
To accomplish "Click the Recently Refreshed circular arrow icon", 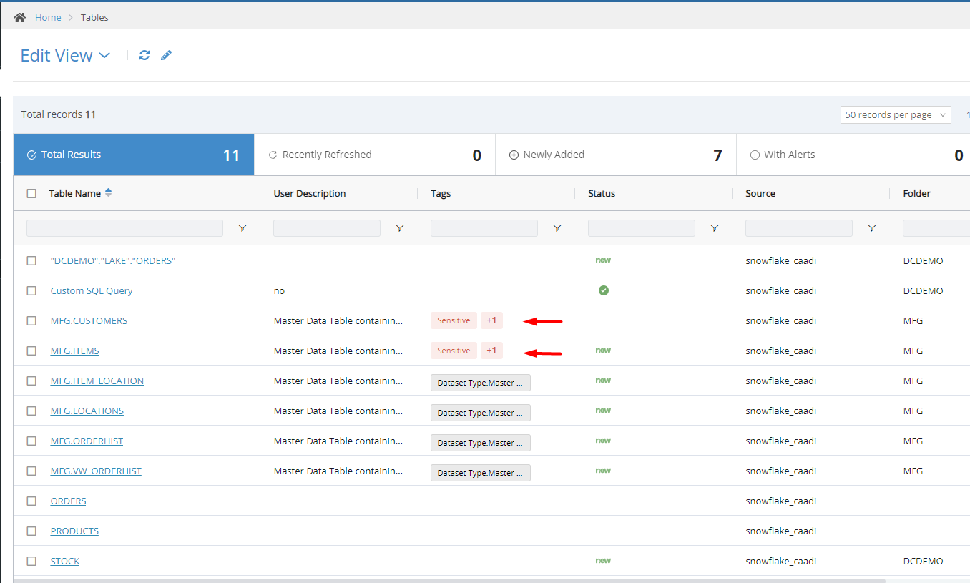I will [x=273, y=155].
